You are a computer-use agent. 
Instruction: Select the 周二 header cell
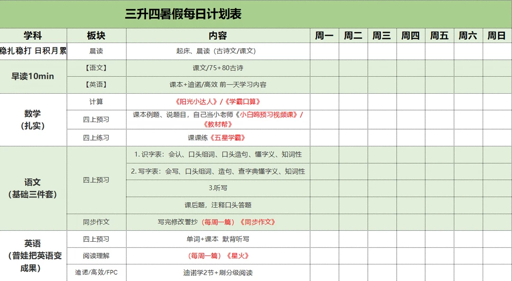pyautogui.click(x=353, y=35)
